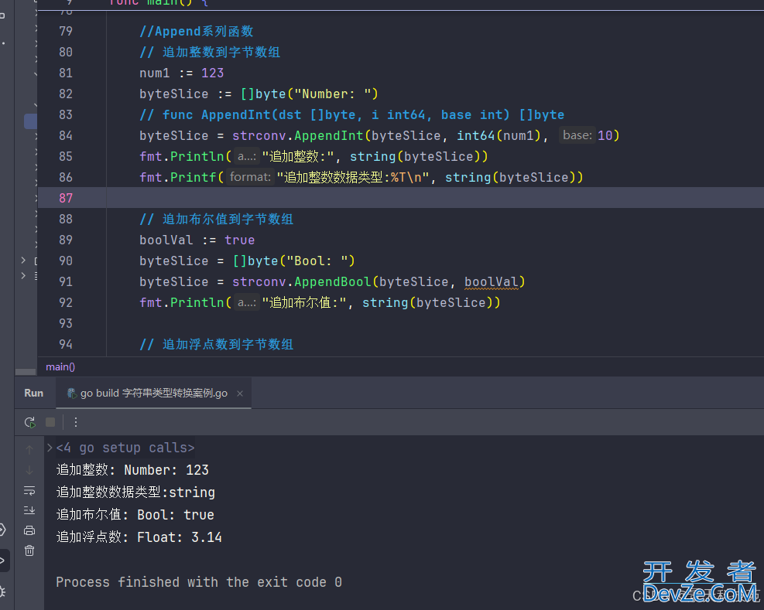764x610 pixels.
Task: Click output line 追加整数: Number: 123
Action: pyautogui.click(x=132, y=470)
